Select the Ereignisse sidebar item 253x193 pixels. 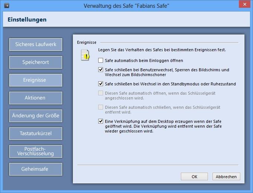click(36, 80)
